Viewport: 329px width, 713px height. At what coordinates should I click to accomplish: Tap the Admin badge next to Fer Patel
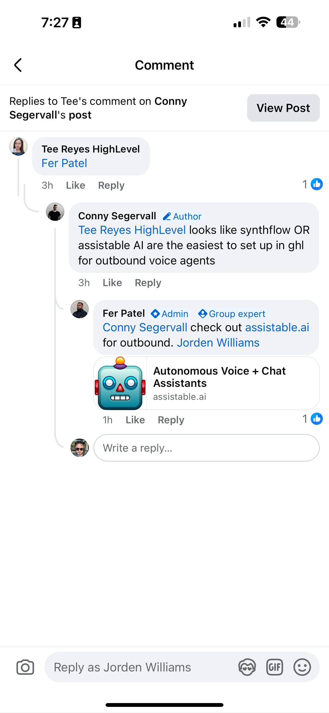(x=169, y=314)
